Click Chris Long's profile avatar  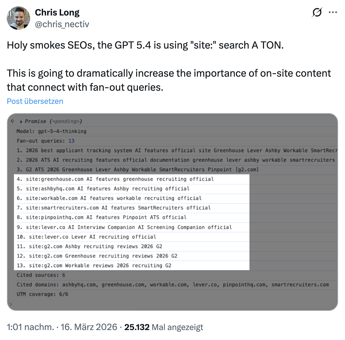[18, 18]
